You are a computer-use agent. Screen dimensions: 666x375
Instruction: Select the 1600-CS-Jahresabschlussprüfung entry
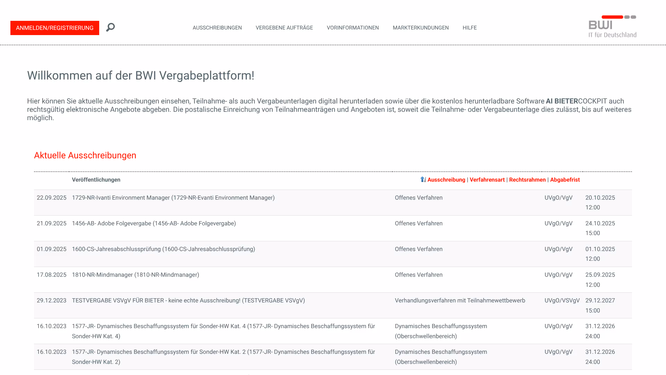pyautogui.click(x=163, y=249)
